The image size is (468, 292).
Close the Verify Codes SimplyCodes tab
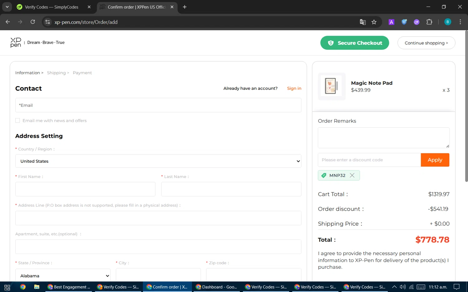[89, 7]
